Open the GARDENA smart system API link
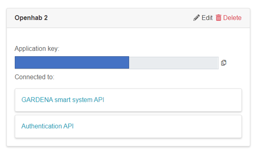 click(63, 100)
